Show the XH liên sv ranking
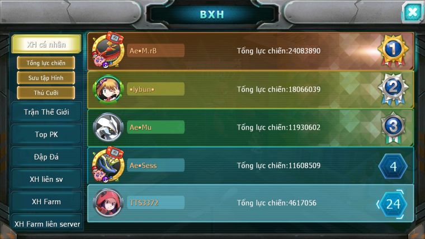The image size is (425, 239). click(46, 179)
